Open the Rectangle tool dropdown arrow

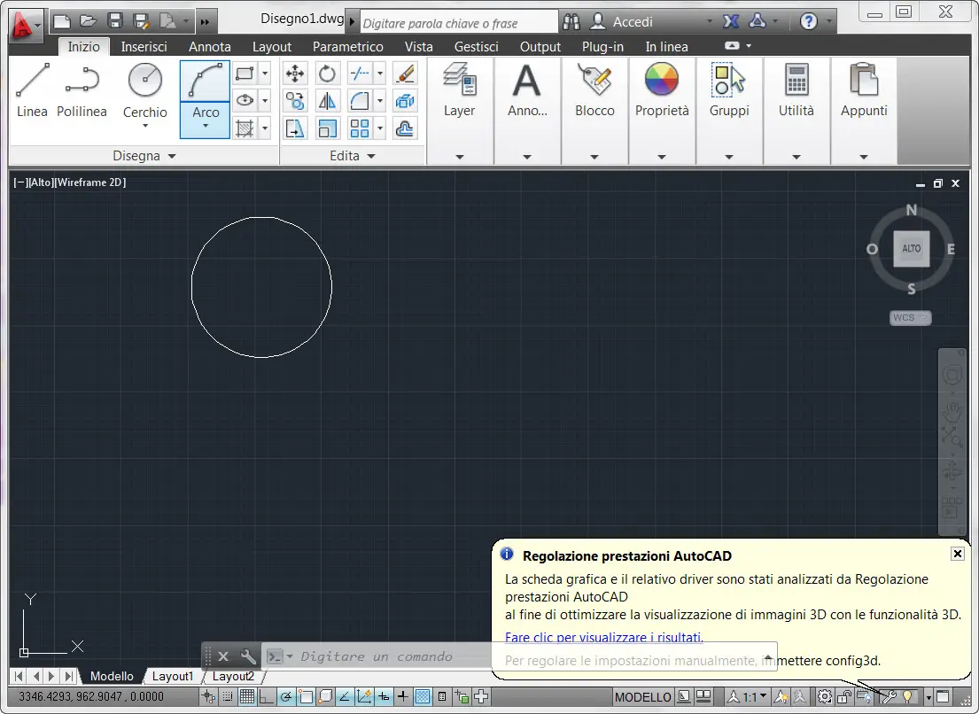[x=265, y=74]
